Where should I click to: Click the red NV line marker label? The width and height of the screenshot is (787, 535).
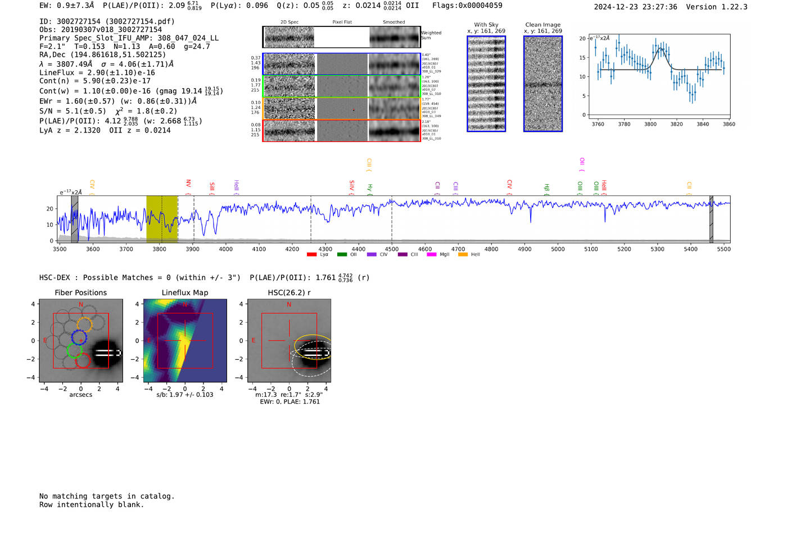click(x=188, y=184)
